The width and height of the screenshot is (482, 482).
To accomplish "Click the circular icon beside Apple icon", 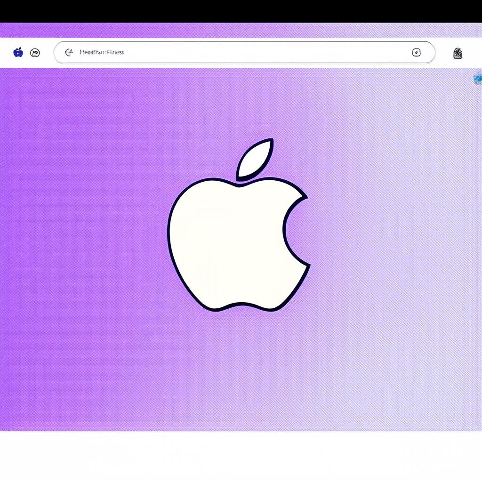I will (35, 53).
